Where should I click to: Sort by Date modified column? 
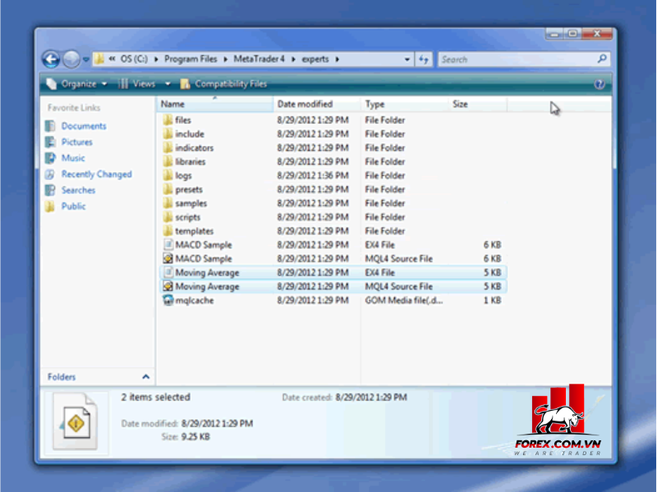(x=317, y=104)
